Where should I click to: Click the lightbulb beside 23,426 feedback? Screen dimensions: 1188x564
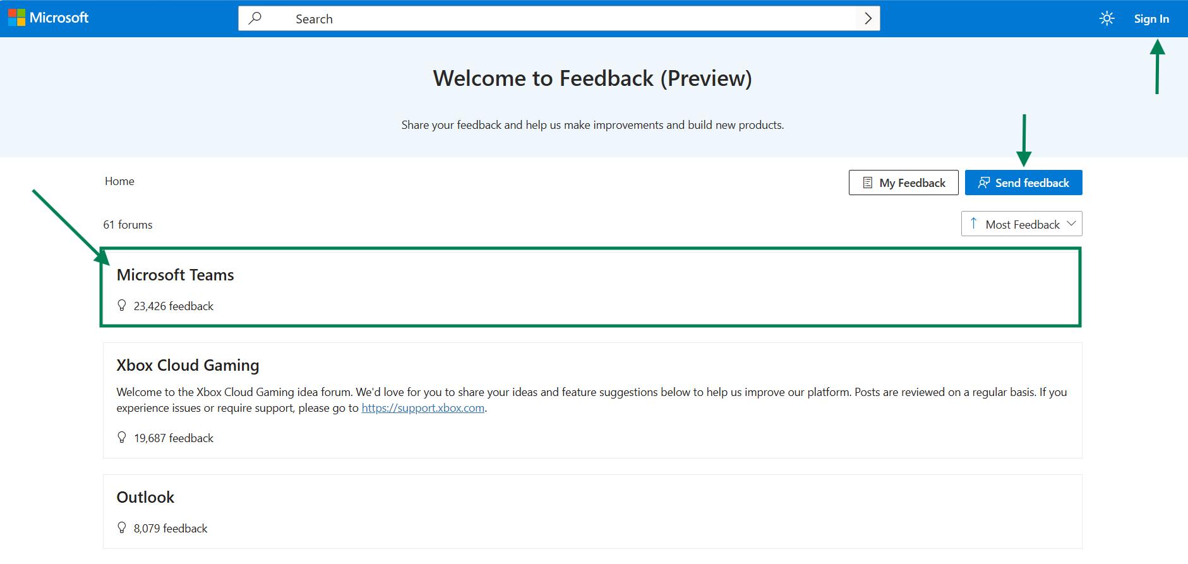122,306
